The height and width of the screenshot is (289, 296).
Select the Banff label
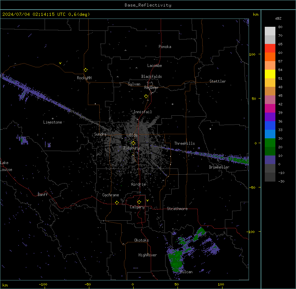click(x=43, y=195)
